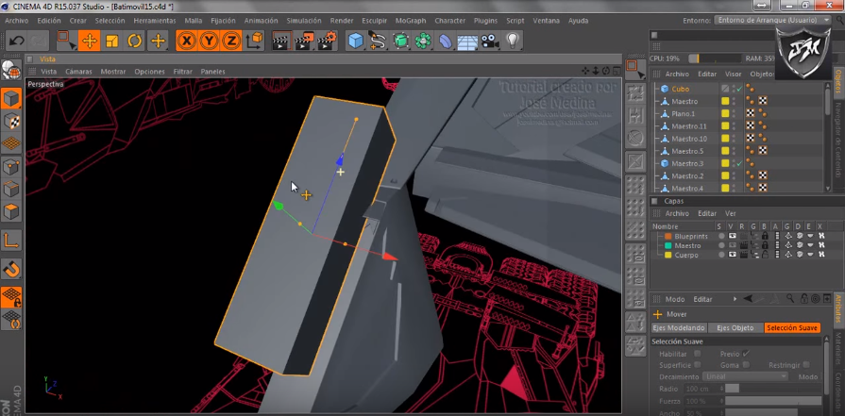Viewport: 845px width, 416px height.
Task: Click the Camera object icon
Action: pyautogui.click(x=489, y=41)
